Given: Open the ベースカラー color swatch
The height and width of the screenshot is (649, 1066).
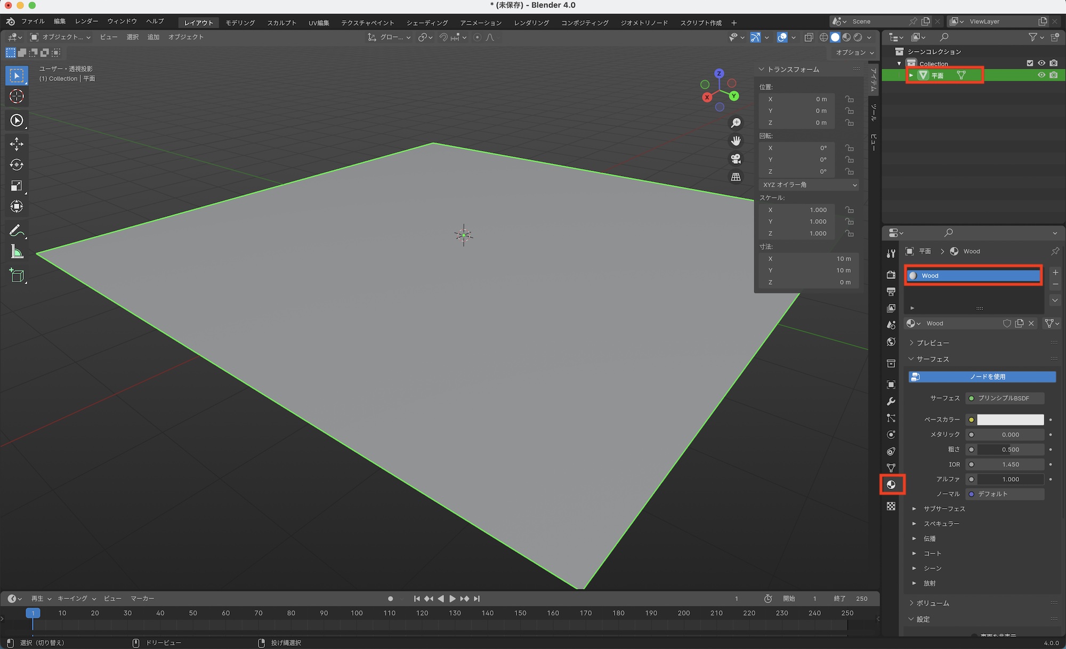Looking at the screenshot, I should [x=1009, y=420].
